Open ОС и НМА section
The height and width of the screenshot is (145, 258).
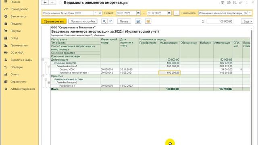click(17, 53)
